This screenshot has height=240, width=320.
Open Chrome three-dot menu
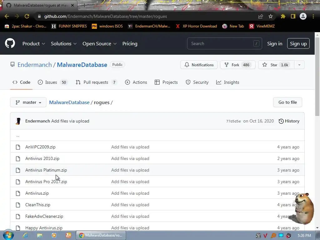pos(313,16)
